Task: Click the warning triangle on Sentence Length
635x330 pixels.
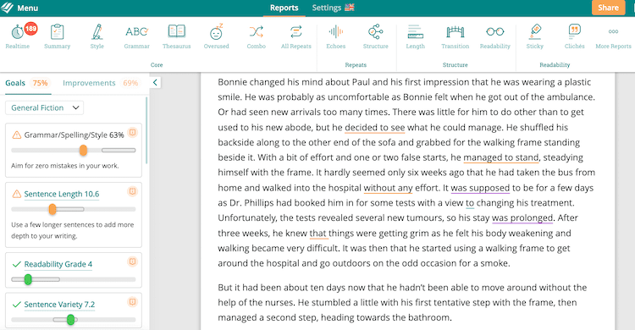Action: click(x=17, y=194)
